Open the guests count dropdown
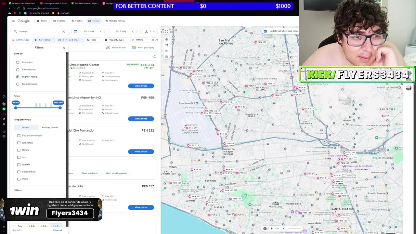The image size is (416, 234). [150, 32]
